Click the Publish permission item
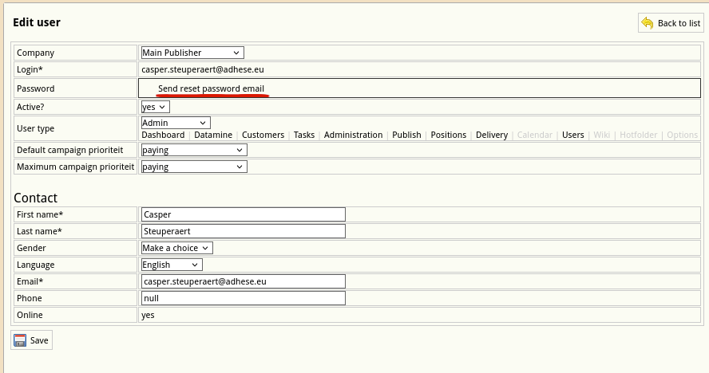 point(406,135)
